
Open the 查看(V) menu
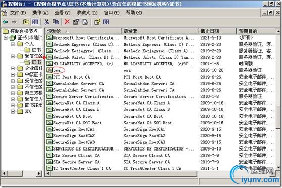click(x=62, y=13)
